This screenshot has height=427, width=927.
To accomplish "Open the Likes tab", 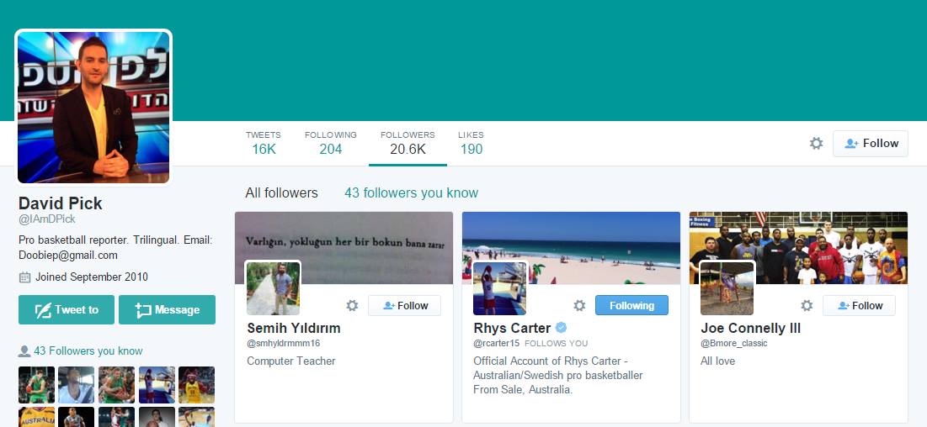I will (471, 143).
